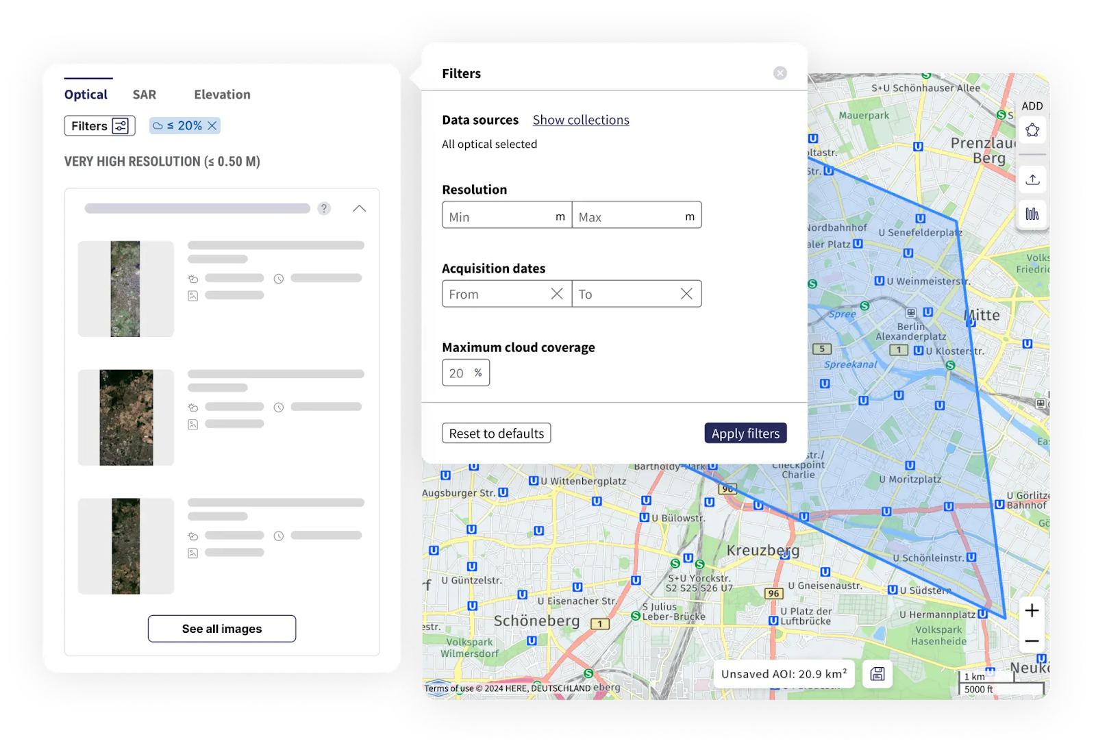
Task: Click the U Moritzplatz station label
Action: [x=910, y=479]
